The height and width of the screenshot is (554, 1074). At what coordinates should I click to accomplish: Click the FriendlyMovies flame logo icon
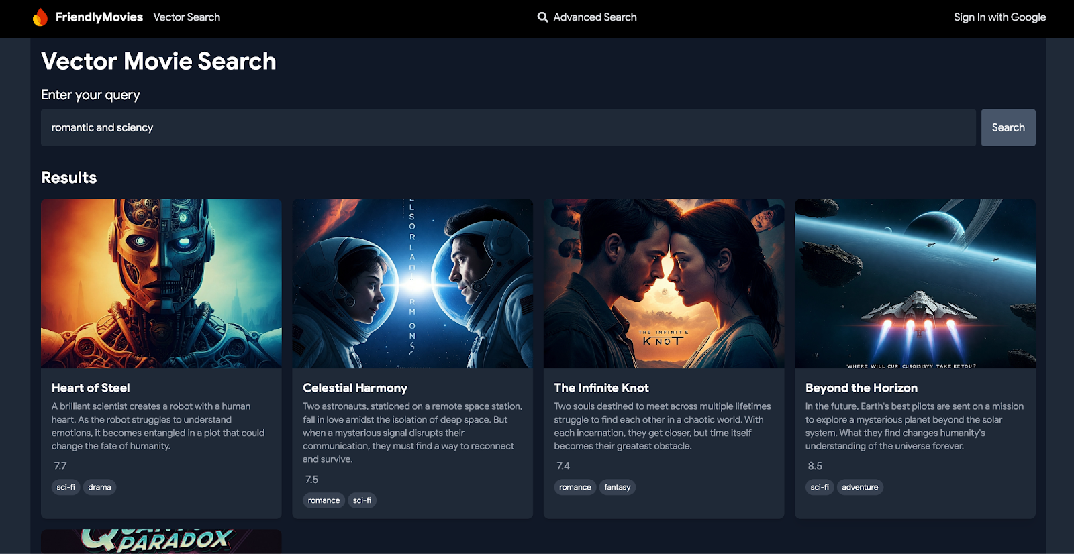click(40, 17)
